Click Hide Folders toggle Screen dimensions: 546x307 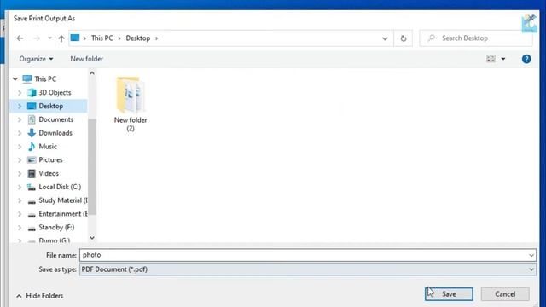coord(39,296)
